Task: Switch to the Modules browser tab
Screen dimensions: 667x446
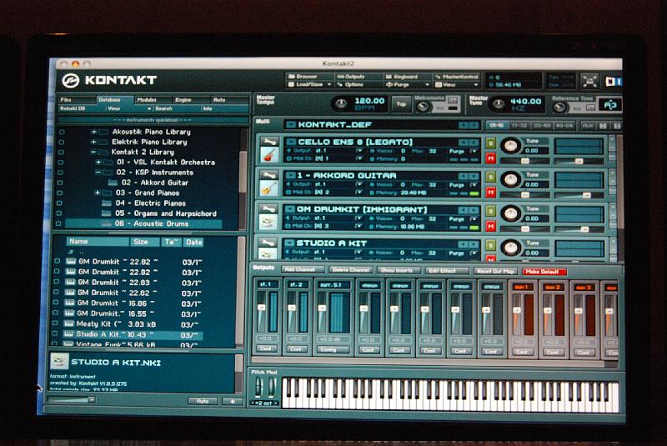Action: click(x=146, y=100)
